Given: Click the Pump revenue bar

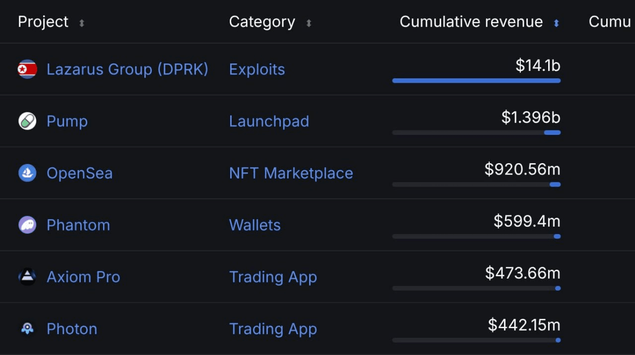Looking at the screenshot, I should 476,132.
